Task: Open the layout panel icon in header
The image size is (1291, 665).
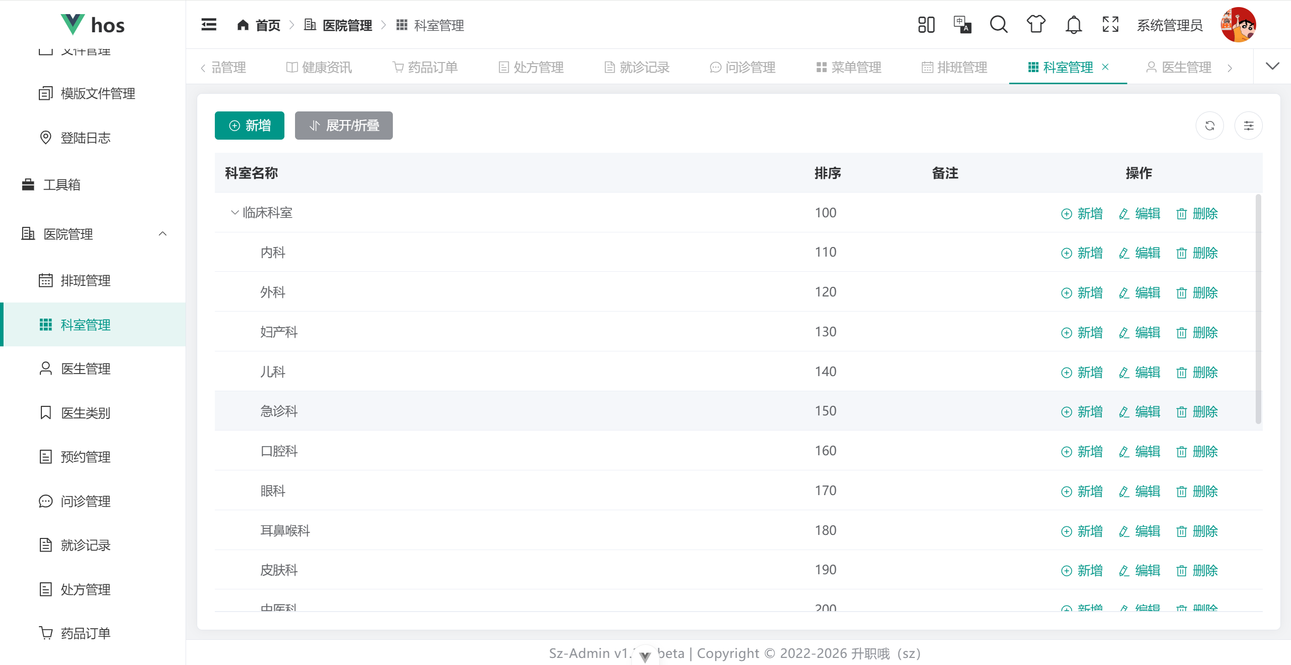Action: 926,25
